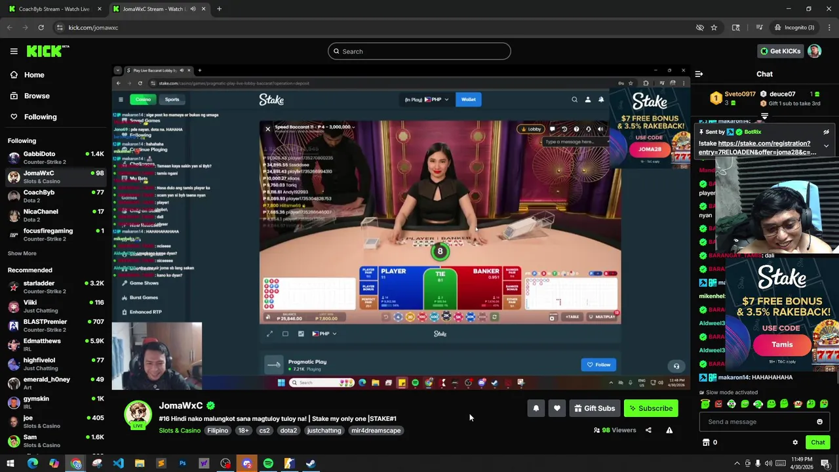Open the emoji picker in message box

819,422
